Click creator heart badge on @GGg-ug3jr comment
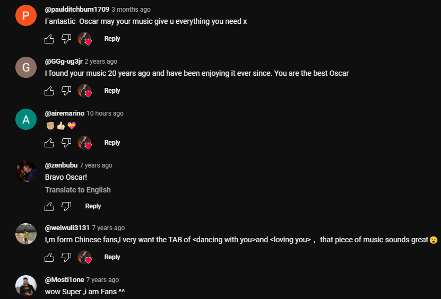The width and height of the screenshot is (441, 299). coord(85,91)
